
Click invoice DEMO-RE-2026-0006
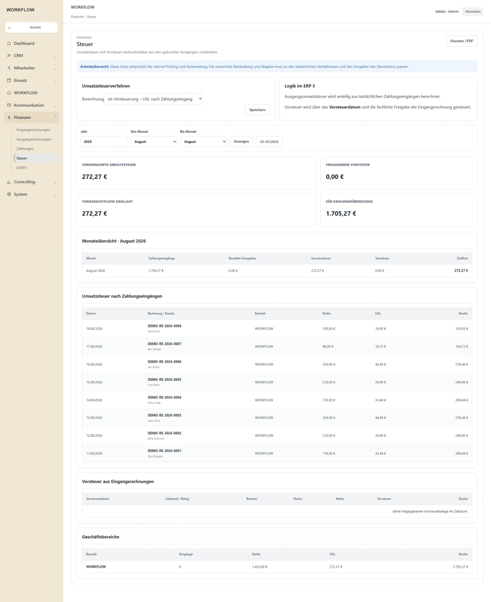tap(164, 362)
